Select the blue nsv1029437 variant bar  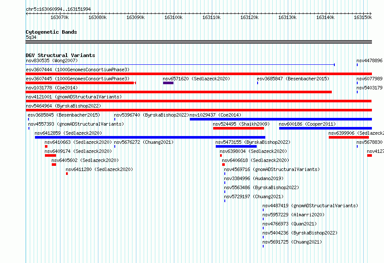pos(281,119)
